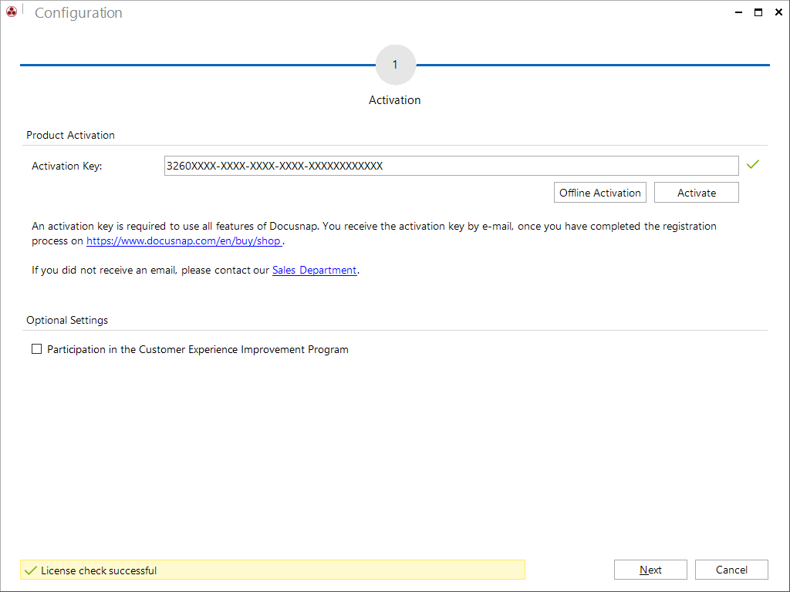Click the 'Activation Key:' label
Viewport: 790px width, 592px height.
[67, 166]
